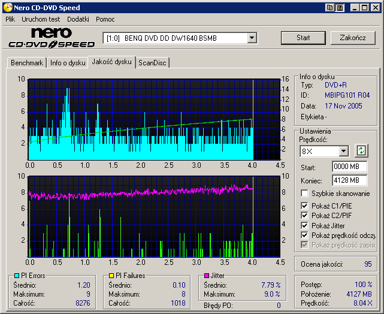Viewport: 384px width, 314px height.
Task: Close the Nero CD-DVD Speed window
Action: click(375, 8)
